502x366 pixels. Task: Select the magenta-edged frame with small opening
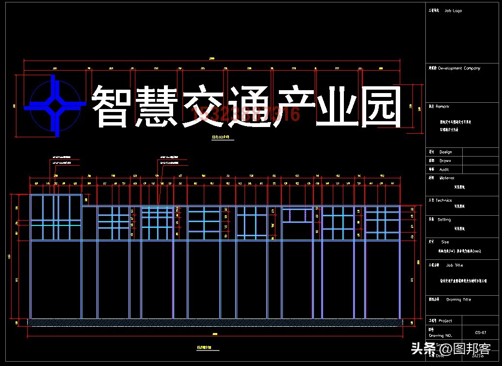tap(297, 216)
